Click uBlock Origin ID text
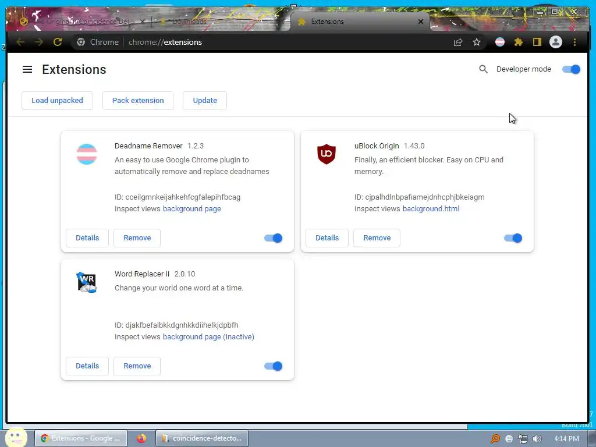 [x=420, y=197]
